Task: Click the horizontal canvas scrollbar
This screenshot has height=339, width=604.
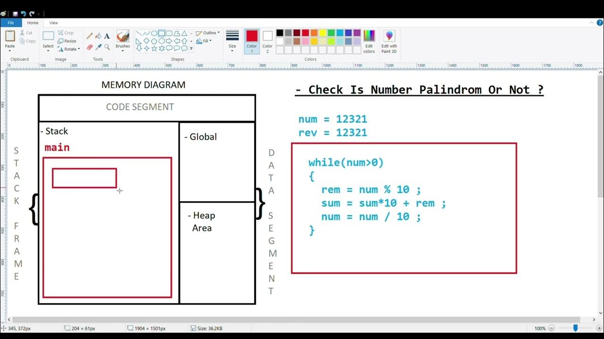Action: pyautogui.click(x=296, y=320)
